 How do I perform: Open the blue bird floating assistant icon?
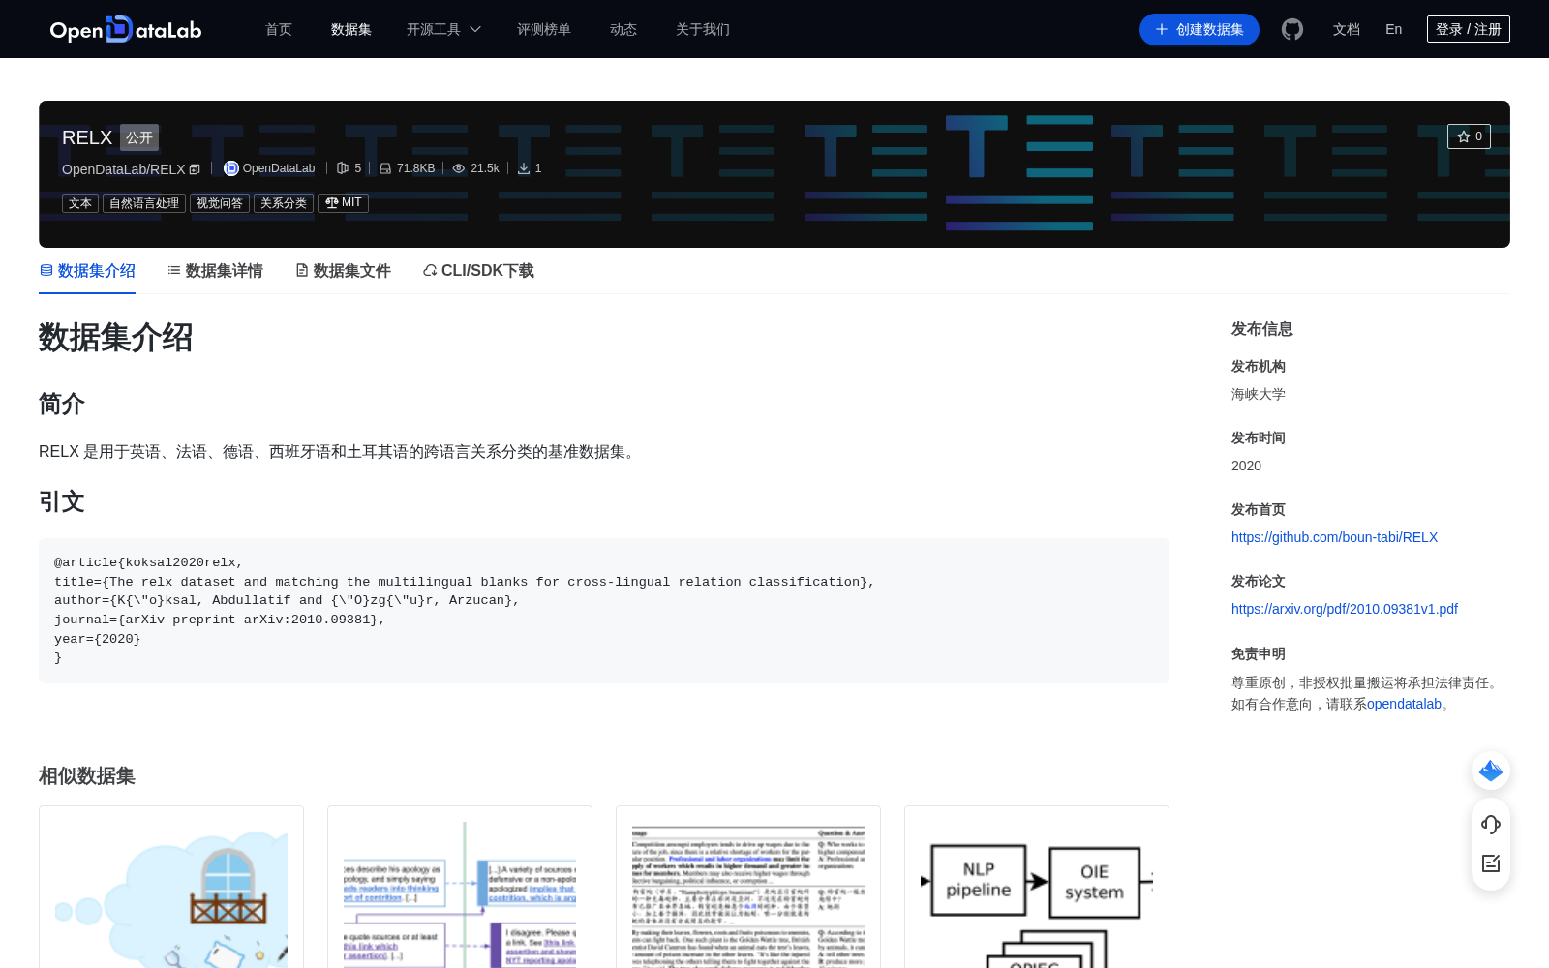tap(1491, 771)
